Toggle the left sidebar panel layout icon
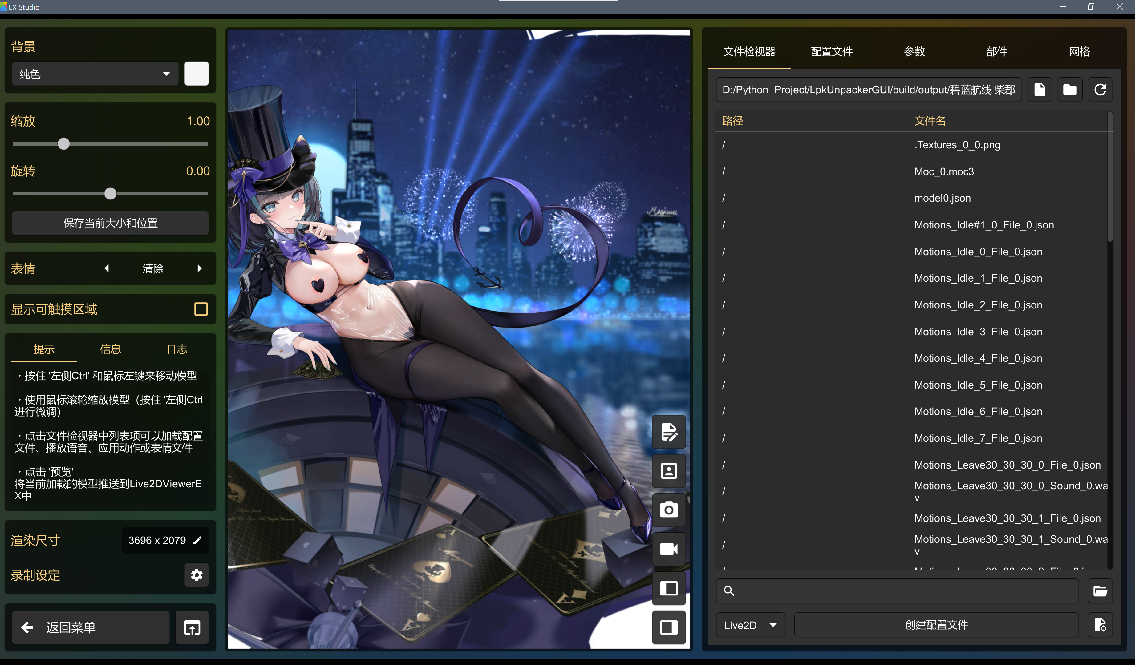The image size is (1135, 665). pos(668,588)
